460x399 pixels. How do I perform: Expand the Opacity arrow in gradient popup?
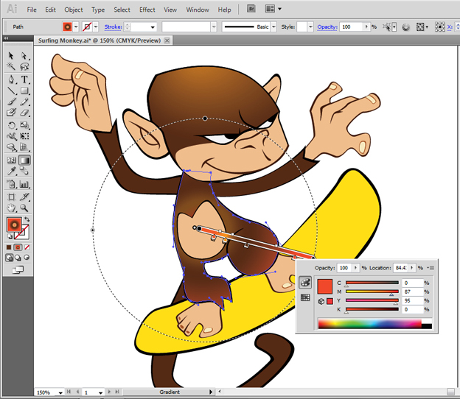point(355,268)
